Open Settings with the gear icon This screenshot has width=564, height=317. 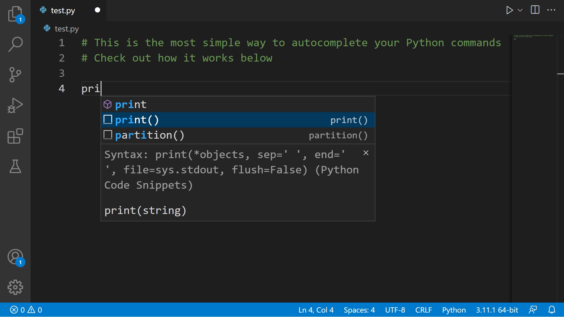click(x=15, y=288)
